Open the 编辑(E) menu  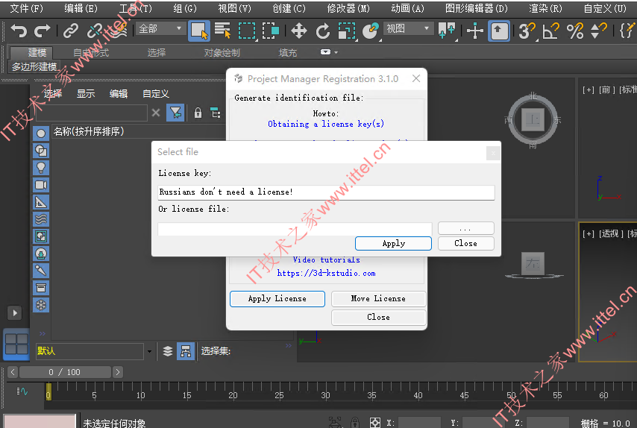point(81,8)
